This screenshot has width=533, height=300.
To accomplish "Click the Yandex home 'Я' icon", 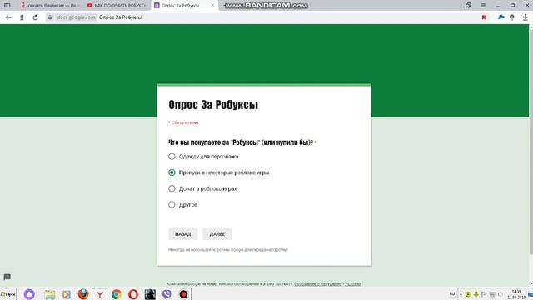I will click(22, 17).
